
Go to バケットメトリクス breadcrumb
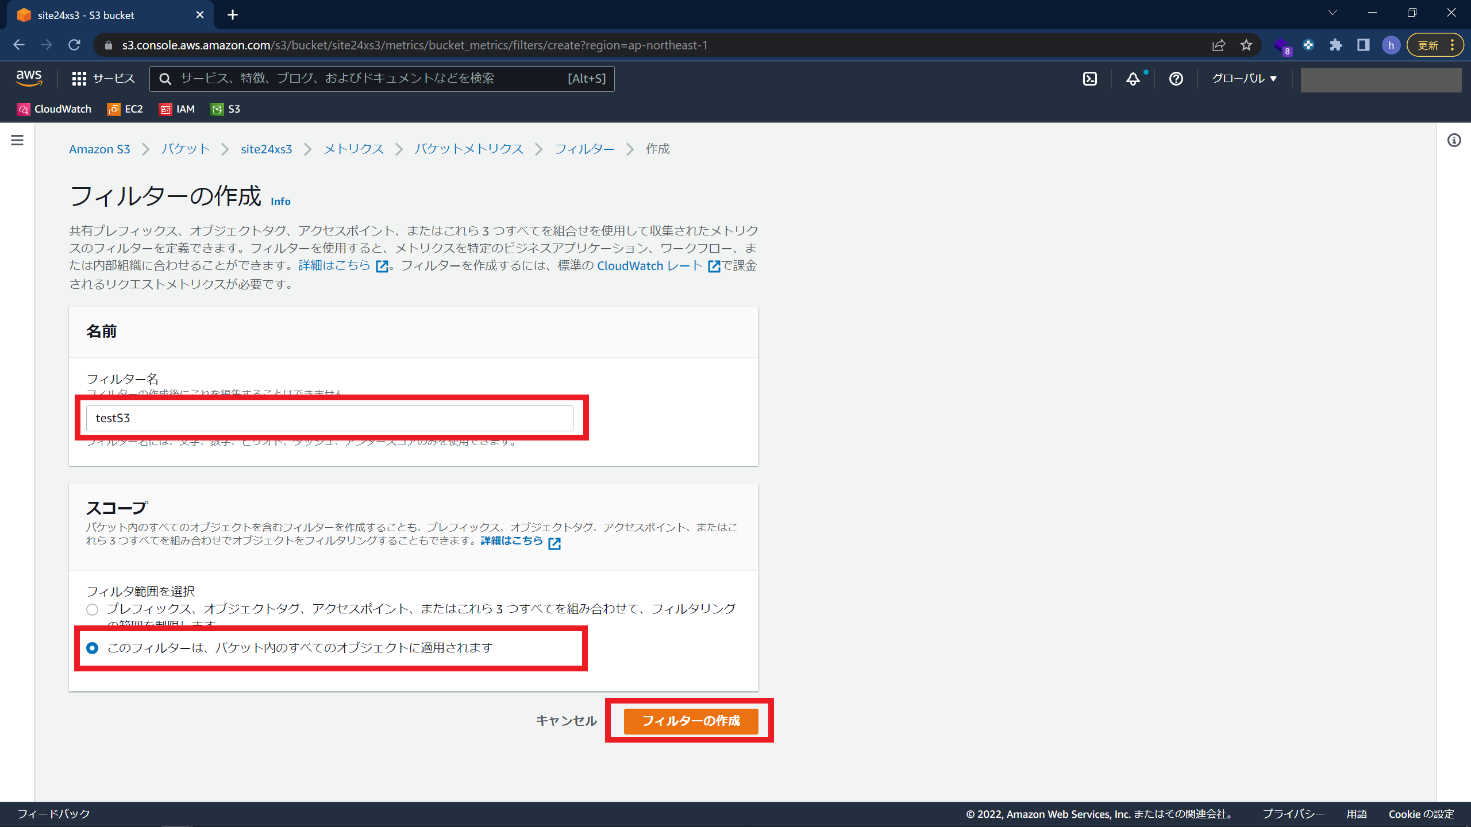tap(469, 149)
